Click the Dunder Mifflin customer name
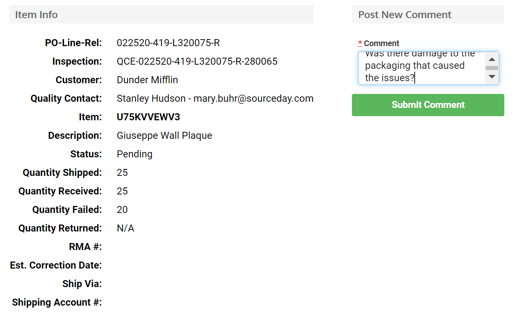Screen dimensions: 513x318 (147, 80)
